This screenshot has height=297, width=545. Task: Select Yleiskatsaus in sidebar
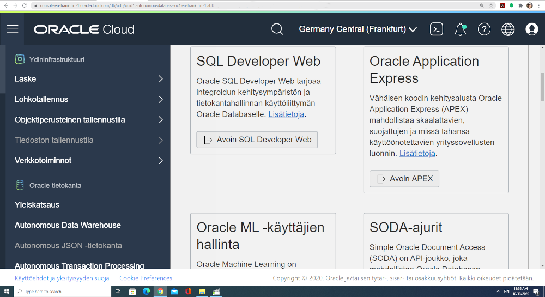(37, 205)
